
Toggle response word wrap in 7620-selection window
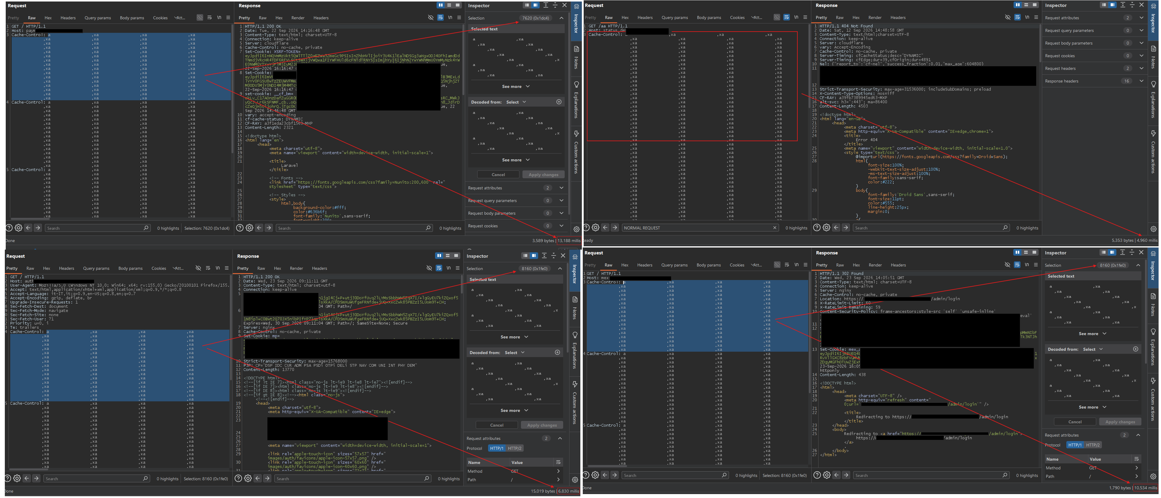[x=440, y=17]
